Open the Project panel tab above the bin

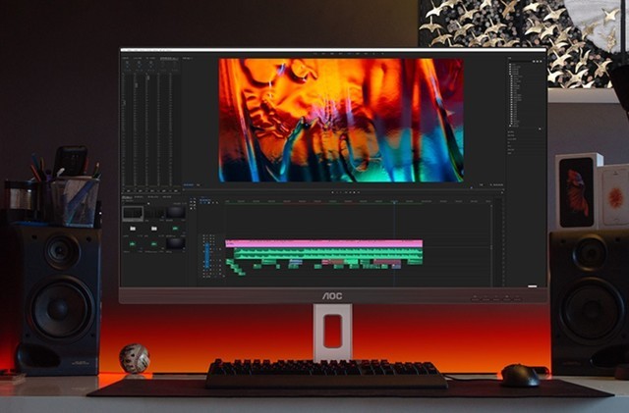click(x=127, y=197)
